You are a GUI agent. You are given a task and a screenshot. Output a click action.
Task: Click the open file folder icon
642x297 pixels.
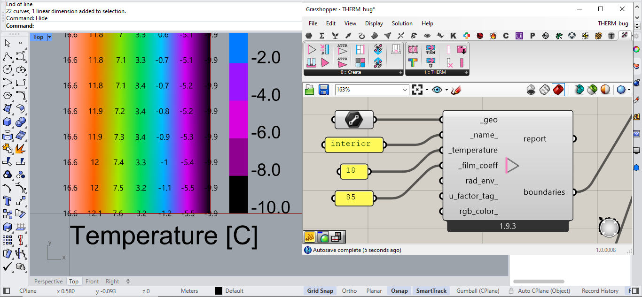point(309,90)
